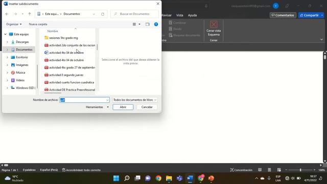Select file actividad 2do conjunto de los racion
This screenshot has height=184, width=327.
(69, 45)
